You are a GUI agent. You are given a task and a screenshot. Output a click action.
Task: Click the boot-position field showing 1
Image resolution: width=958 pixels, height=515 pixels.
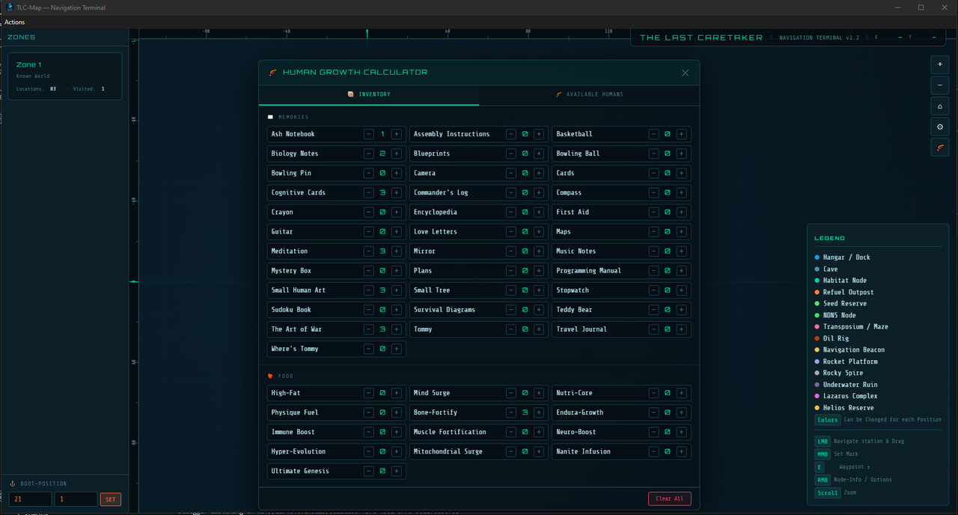76,499
